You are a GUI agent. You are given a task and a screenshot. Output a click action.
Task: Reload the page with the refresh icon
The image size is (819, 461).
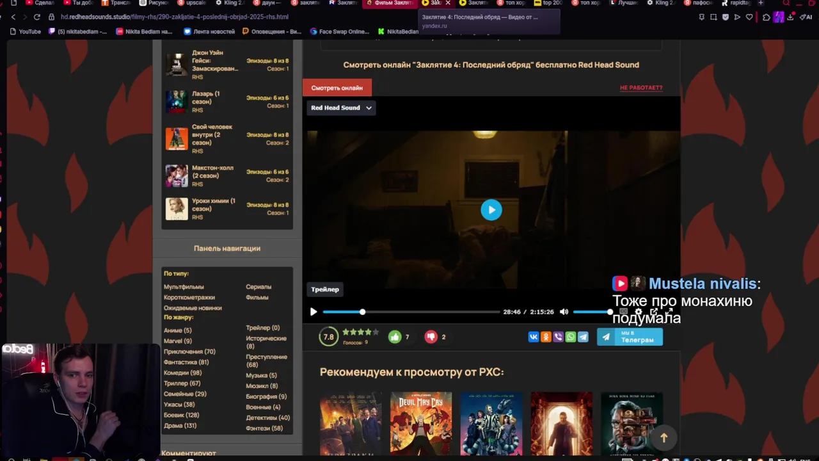tap(36, 17)
